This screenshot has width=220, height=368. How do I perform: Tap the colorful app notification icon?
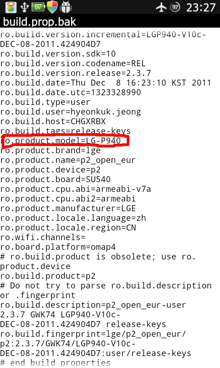click(11, 7)
